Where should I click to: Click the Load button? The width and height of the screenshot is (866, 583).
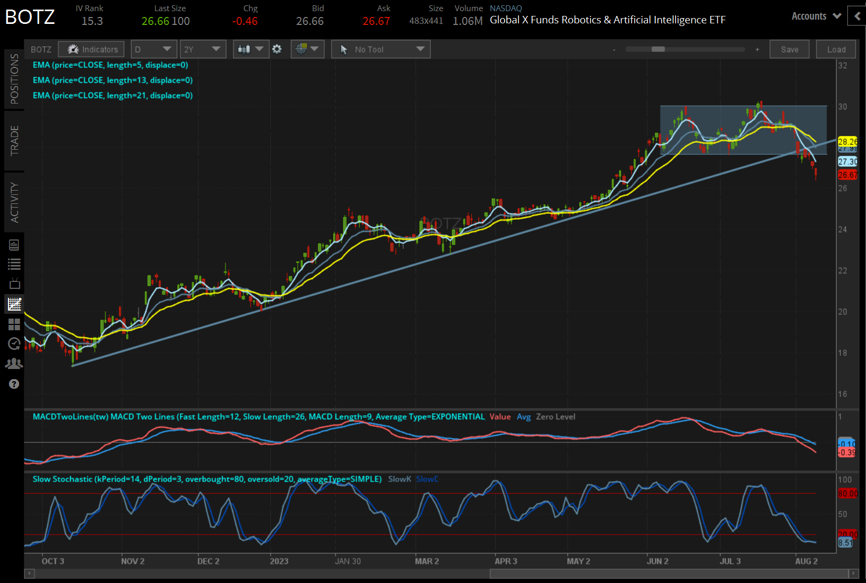coord(836,49)
